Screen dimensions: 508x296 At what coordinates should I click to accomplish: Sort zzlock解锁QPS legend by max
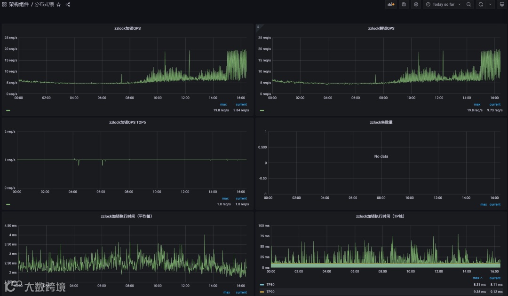pos(477,104)
